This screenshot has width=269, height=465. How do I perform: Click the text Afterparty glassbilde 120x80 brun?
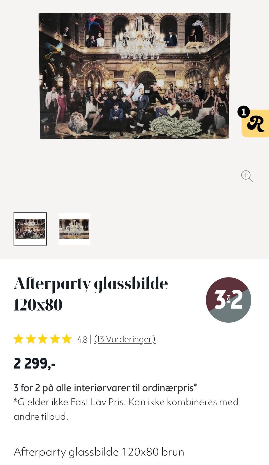(x=99, y=452)
